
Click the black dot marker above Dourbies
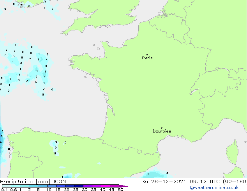162,128
